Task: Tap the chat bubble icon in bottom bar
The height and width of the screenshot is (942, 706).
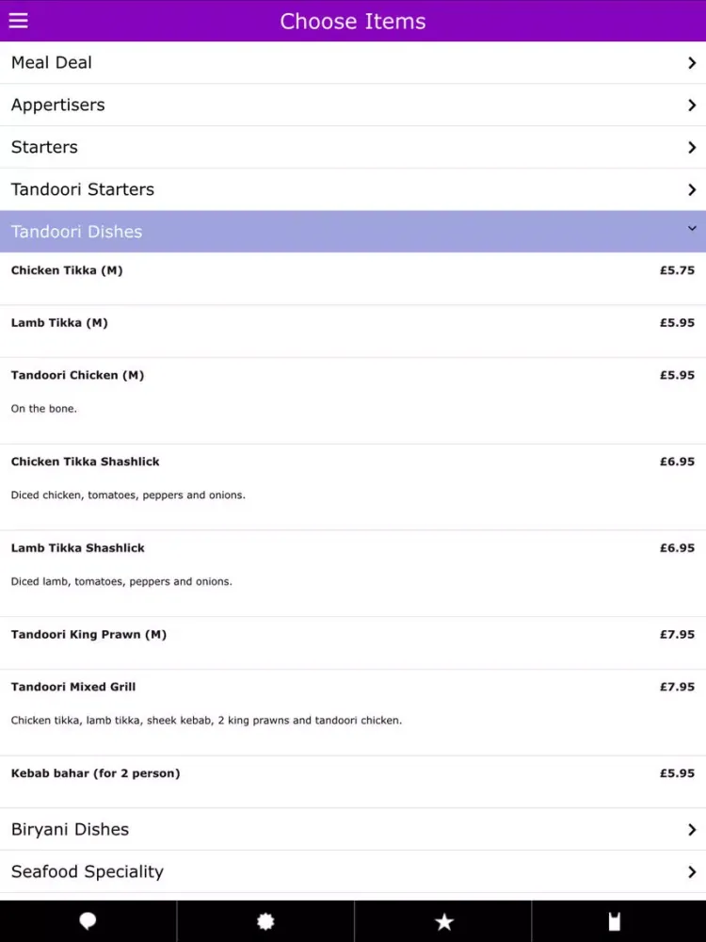Action: click(x=88, y=921)
